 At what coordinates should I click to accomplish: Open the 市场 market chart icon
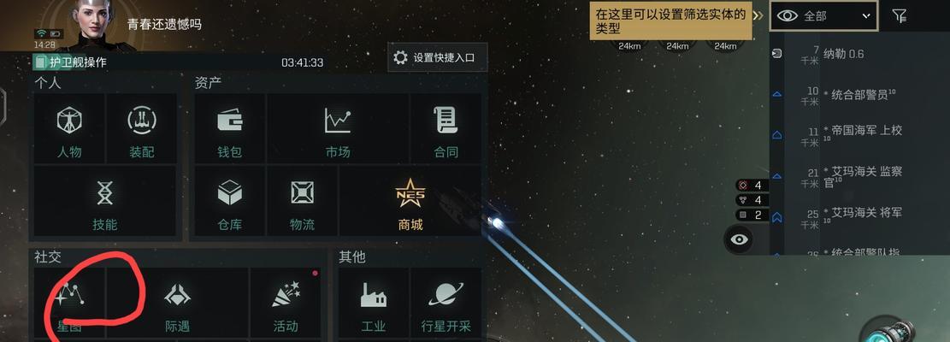(x=338, y=128)
